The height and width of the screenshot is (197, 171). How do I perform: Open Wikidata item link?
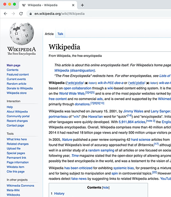[15, 167]
